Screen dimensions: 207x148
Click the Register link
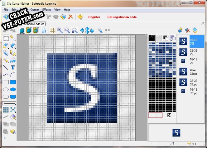click(94, 17)
